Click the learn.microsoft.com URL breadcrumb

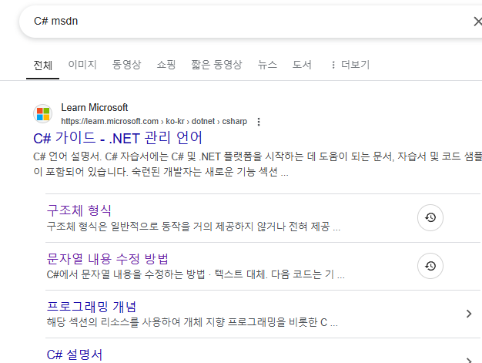pyautogui.click(x=154, y=122)
